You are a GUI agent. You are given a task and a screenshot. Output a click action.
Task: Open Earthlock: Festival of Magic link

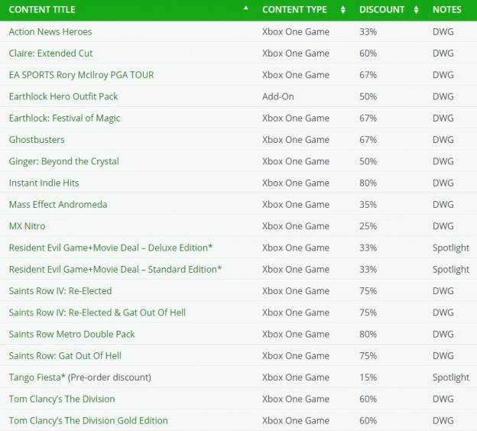click(64, 118)
